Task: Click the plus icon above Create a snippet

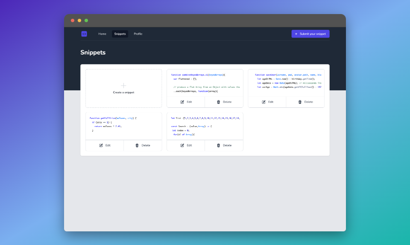Action: (x=123, y=85)
